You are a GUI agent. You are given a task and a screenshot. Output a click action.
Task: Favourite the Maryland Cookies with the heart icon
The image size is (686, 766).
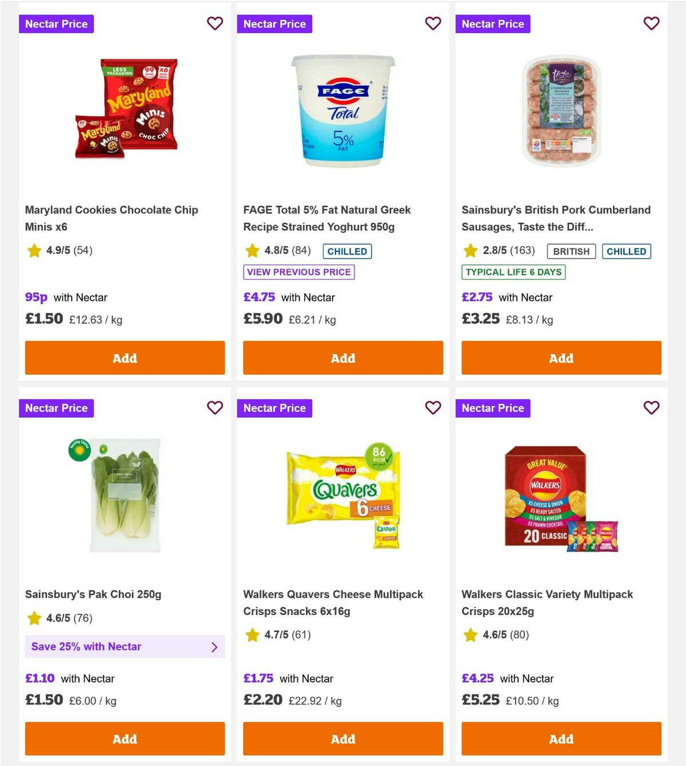coord(215,23)
